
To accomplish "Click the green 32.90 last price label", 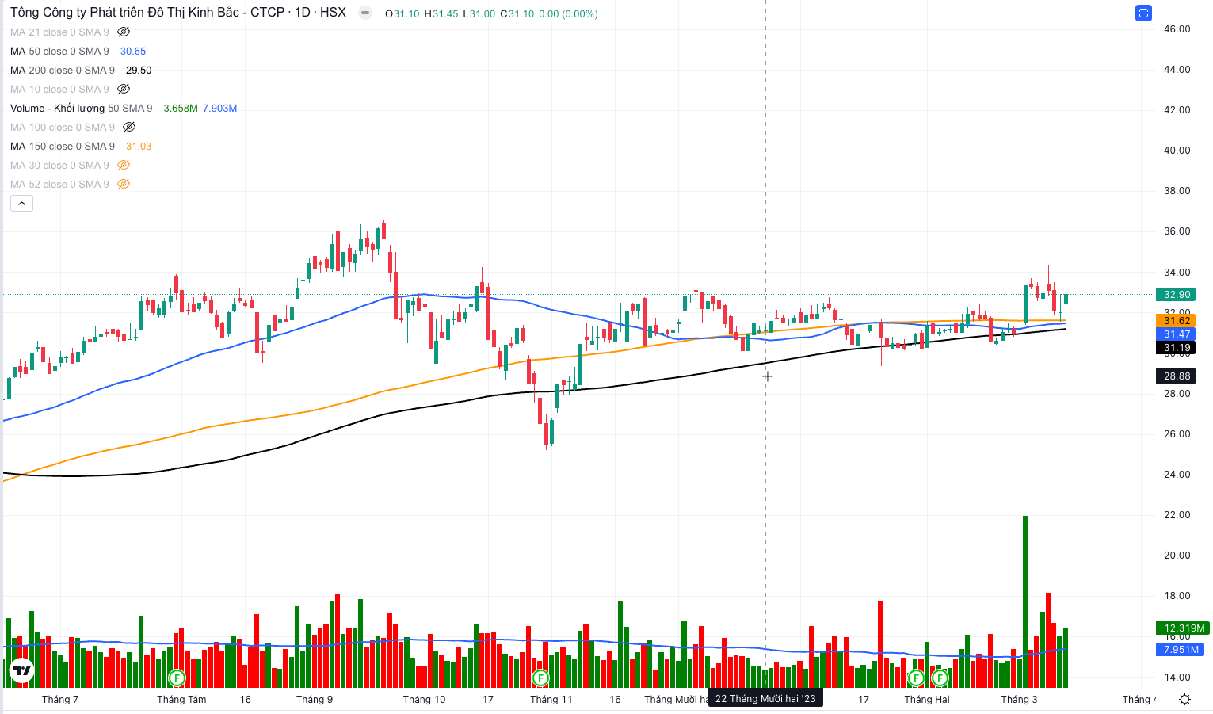I will (x=1177, y=295).
